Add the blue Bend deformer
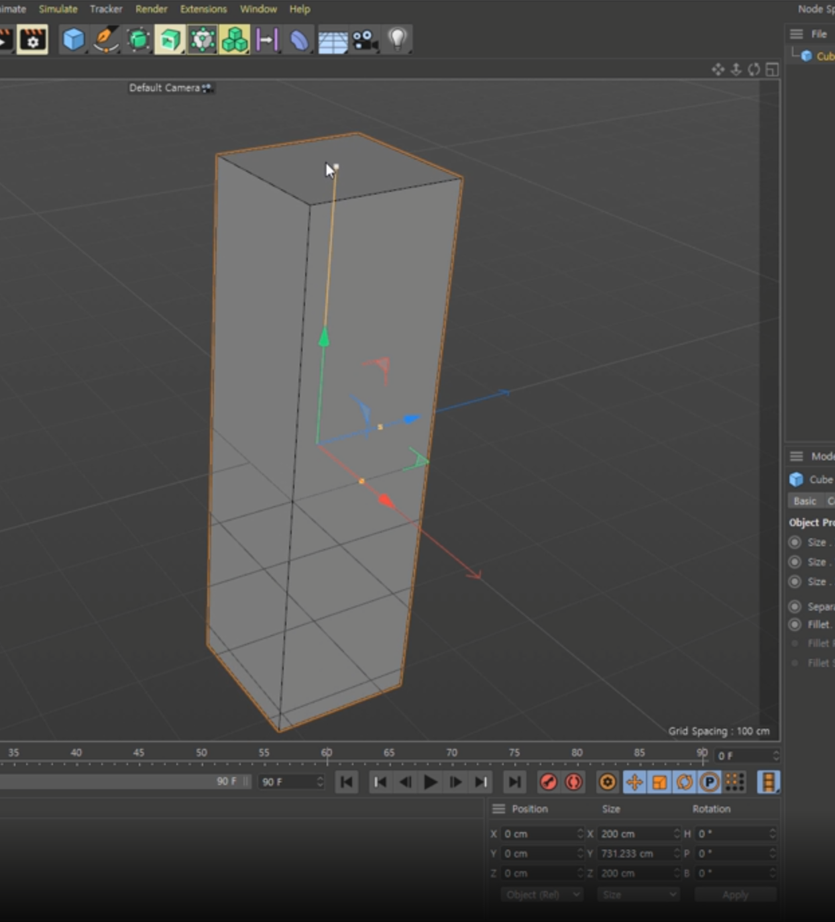 tap(299, 41)
